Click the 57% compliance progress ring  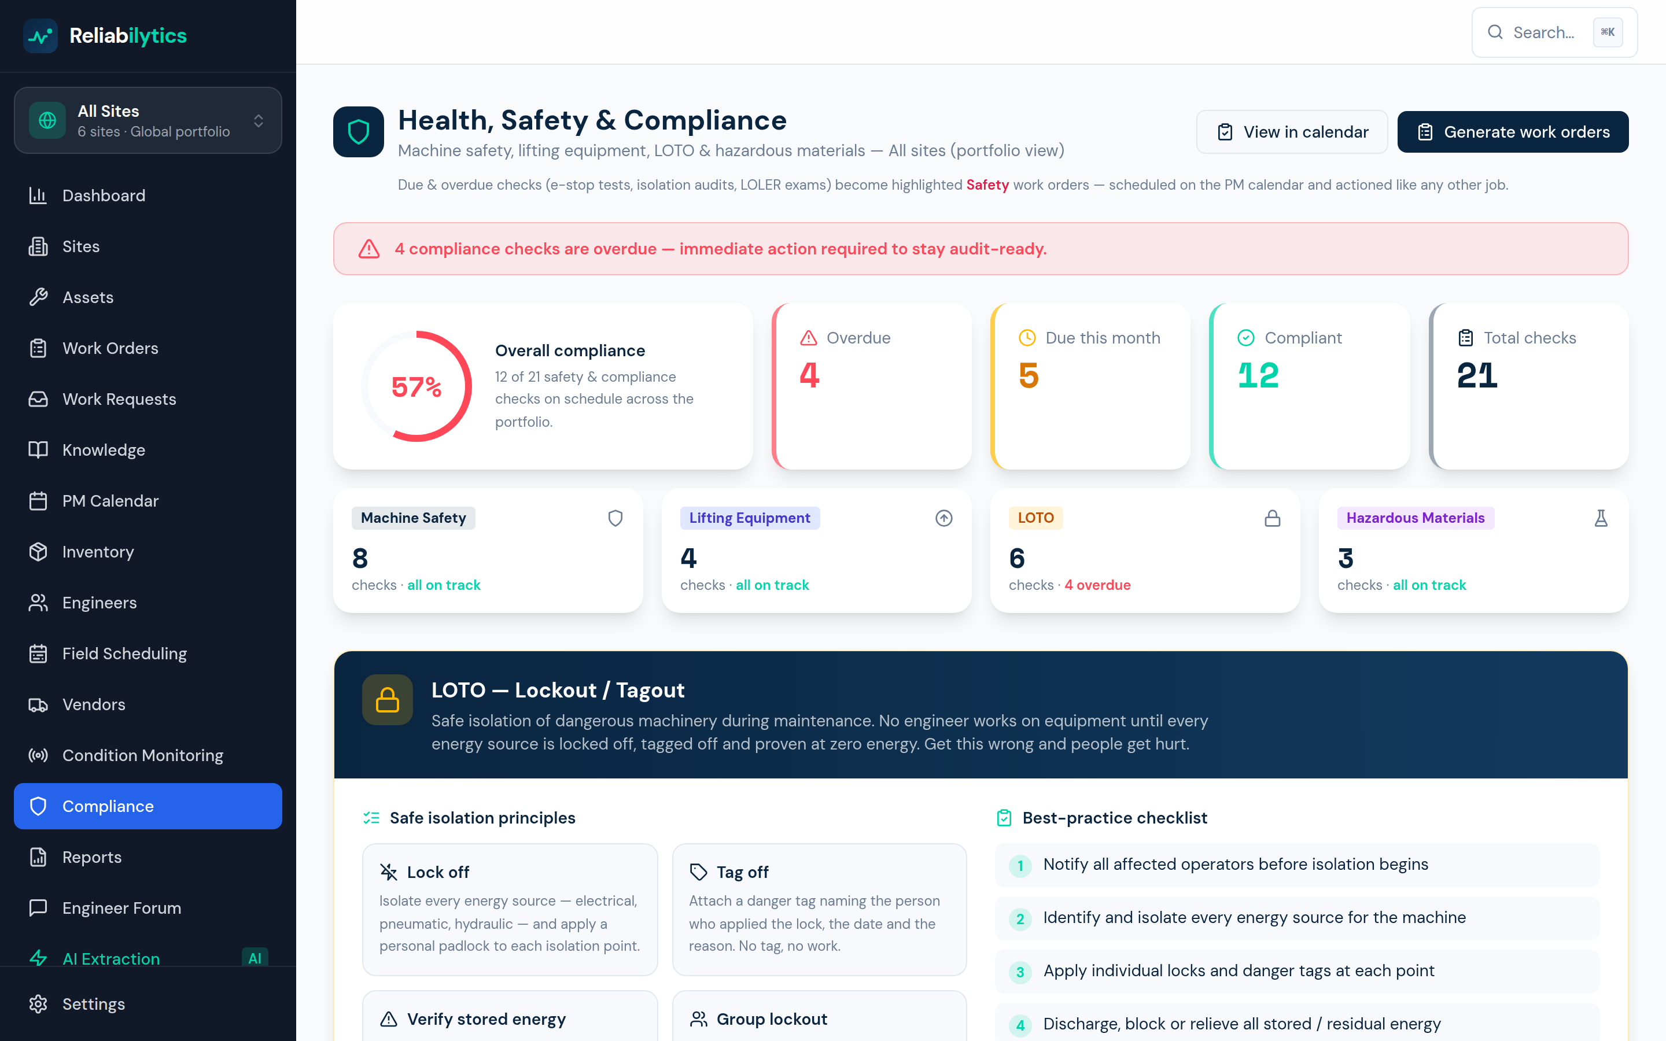point(417,386)
